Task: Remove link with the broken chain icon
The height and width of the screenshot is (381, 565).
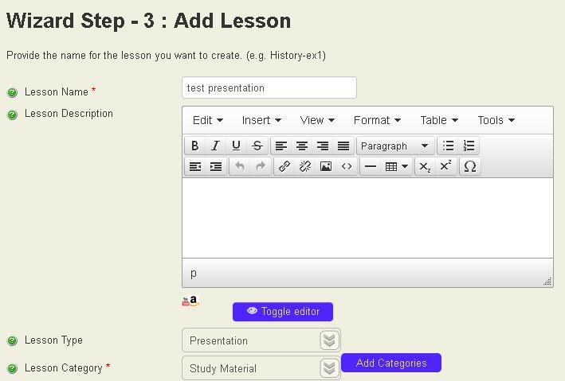Action: pos(305,166)
